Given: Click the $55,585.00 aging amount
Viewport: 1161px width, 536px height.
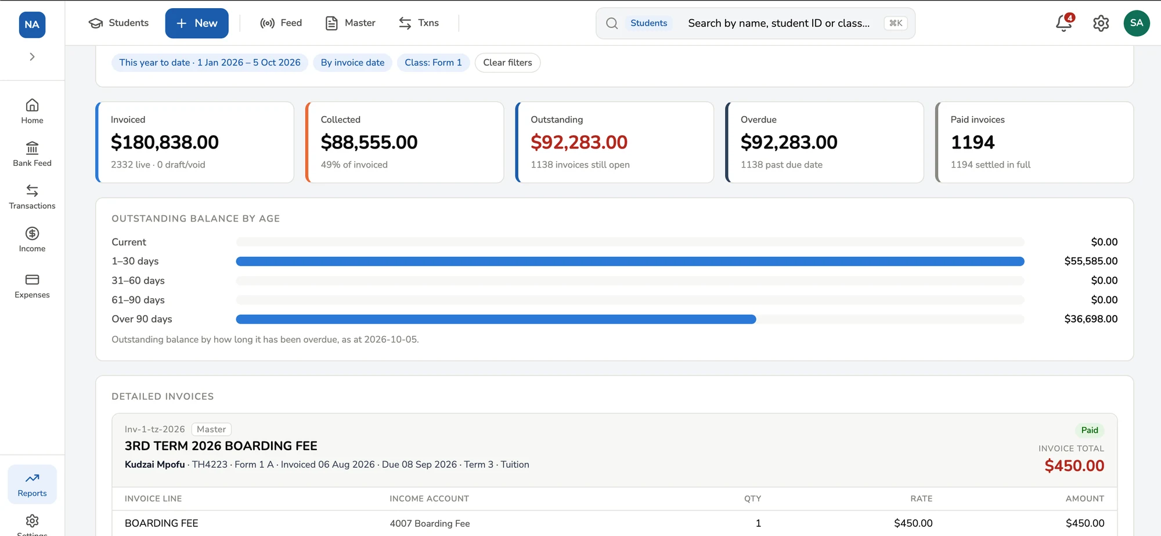Looking at the screenshot, I should [x=1091, y=261].
